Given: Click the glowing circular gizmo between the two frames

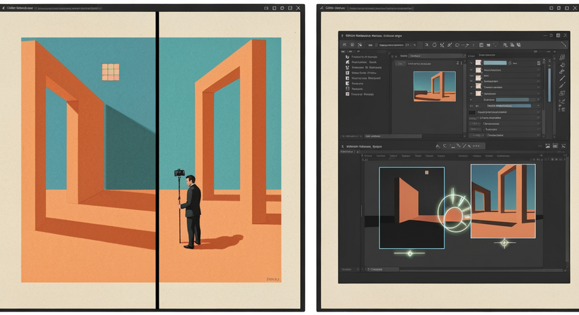Looking at the screenshot, I should pos(454,212).
